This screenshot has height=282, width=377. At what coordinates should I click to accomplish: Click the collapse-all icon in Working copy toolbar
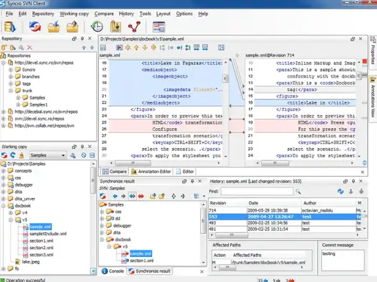[92, 155]
